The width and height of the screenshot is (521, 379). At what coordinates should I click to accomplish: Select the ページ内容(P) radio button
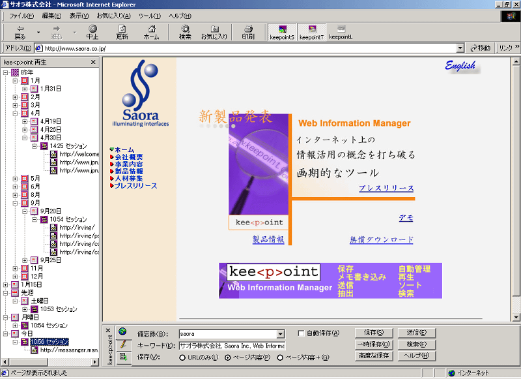tap(227, 357)
